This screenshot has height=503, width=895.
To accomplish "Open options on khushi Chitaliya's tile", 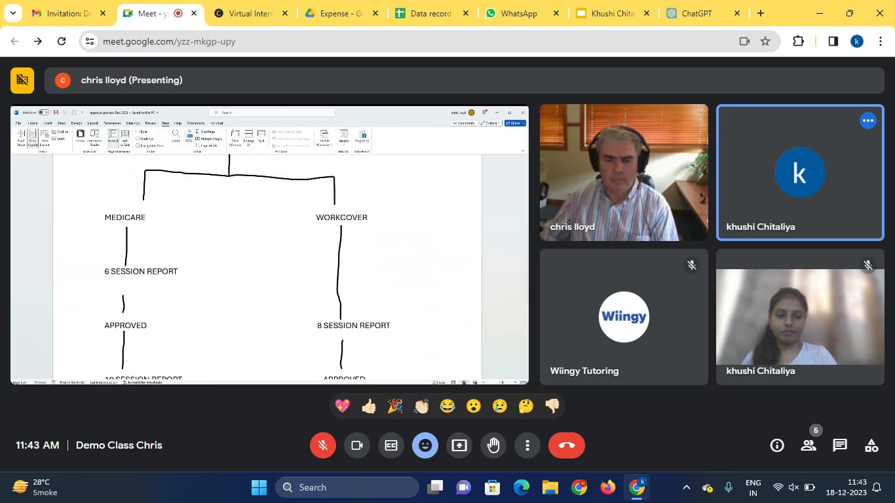I will click(x=867, y=121).
